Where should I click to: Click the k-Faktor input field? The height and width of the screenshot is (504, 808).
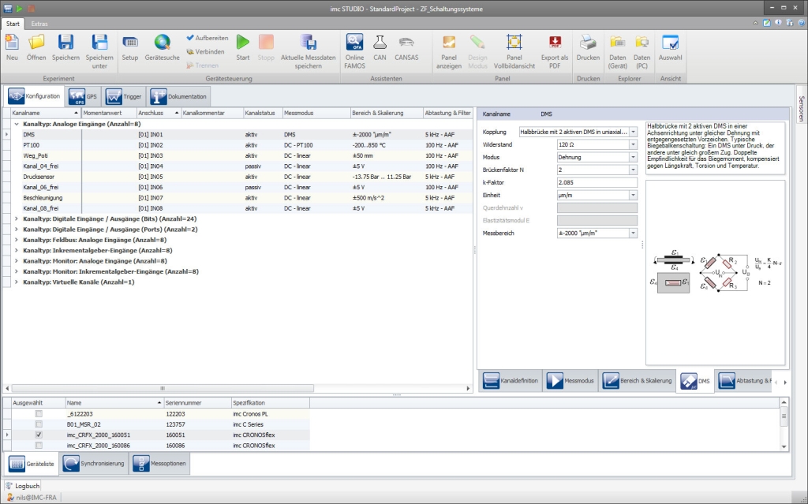[x=597, y=182]
